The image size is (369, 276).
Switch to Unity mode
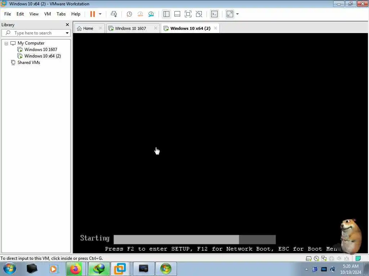click(x=199, y=14)
